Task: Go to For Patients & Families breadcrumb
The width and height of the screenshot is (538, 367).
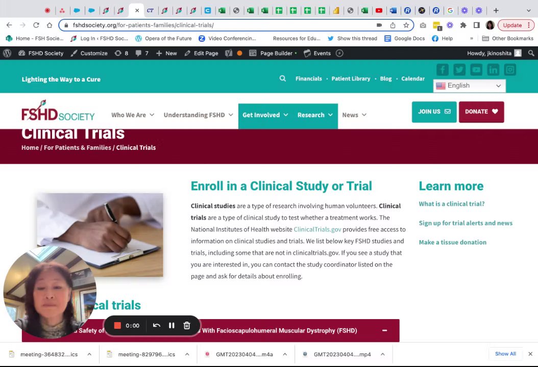Action: click(78, 148)
